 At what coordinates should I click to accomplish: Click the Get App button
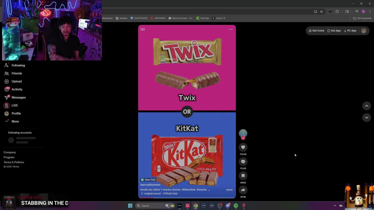(x=334, y=31)
